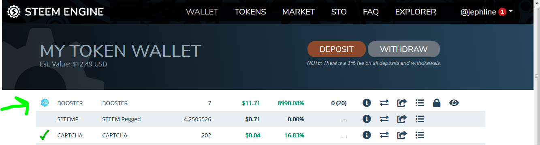540x145 pixels.
Task: Click STEEMP transfer arrows icon
Action: click(384, 119)
